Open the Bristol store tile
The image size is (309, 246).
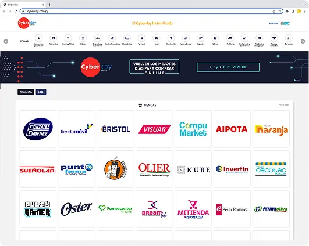tap(115, 129)
